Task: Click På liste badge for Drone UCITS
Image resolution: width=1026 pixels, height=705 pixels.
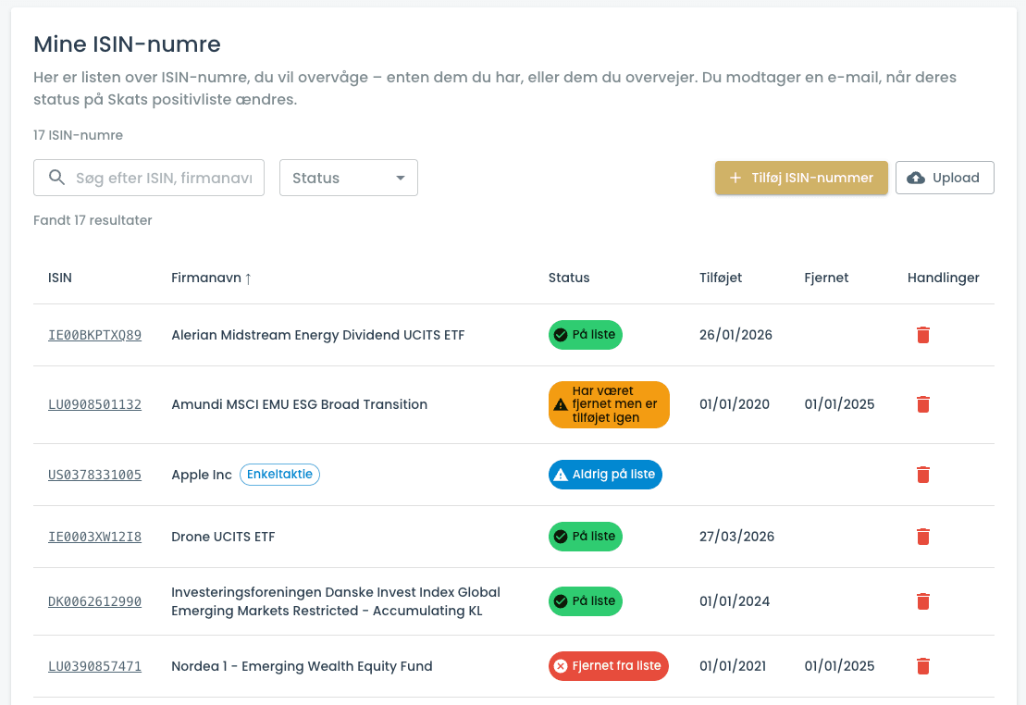Action: click(x=585, y=537)
